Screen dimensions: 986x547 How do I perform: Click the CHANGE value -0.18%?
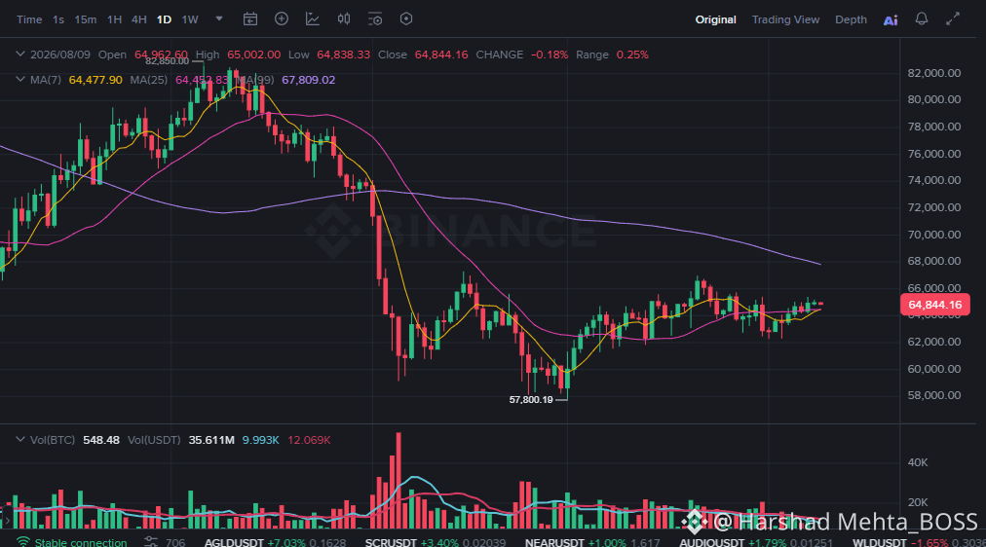(x=549, y=55)
